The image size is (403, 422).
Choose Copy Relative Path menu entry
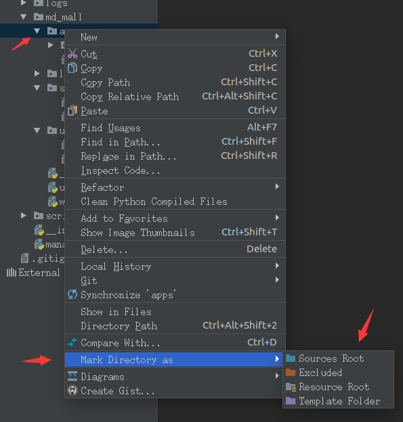(x=175, y=96)
